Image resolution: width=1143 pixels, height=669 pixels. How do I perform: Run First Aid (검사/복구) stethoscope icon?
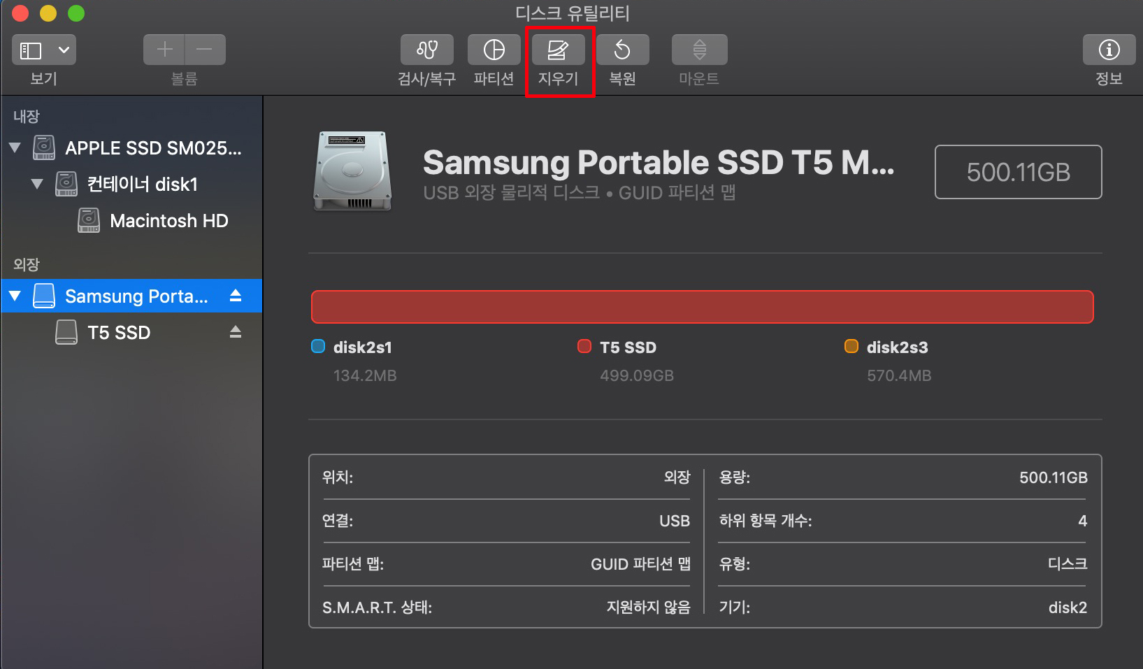point(427,50)
